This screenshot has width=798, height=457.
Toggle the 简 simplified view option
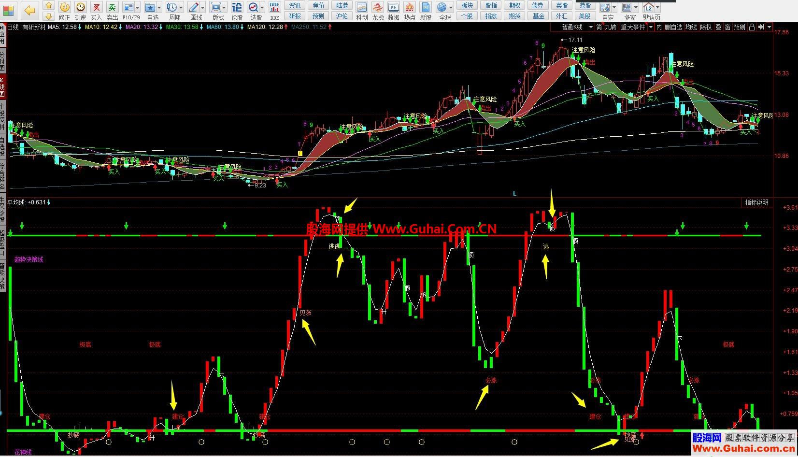[599, 28]
